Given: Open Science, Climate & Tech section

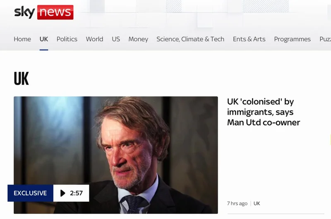Looking at the screenshot, I should (x=190, y=39).
